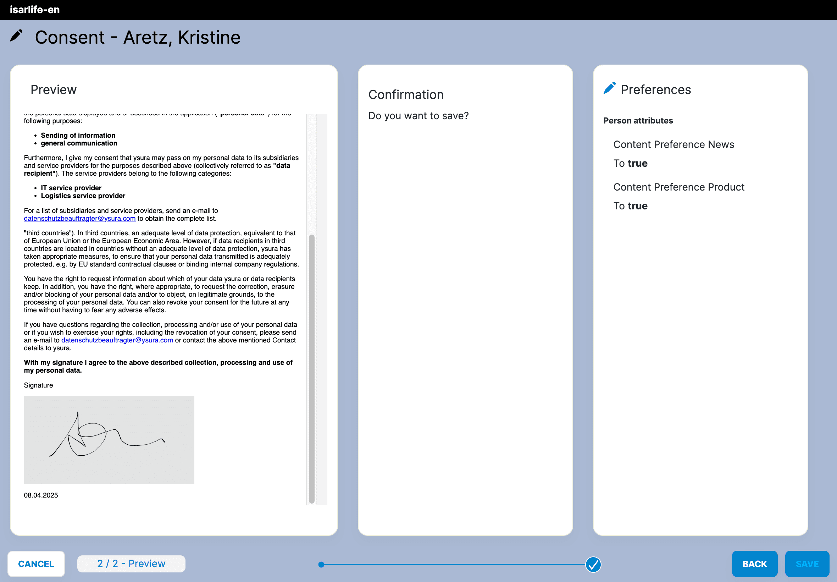This screenshot has height=582, width=837.
Task: Click the 08.04.2025 date below the signature
Action: [41, 495]
